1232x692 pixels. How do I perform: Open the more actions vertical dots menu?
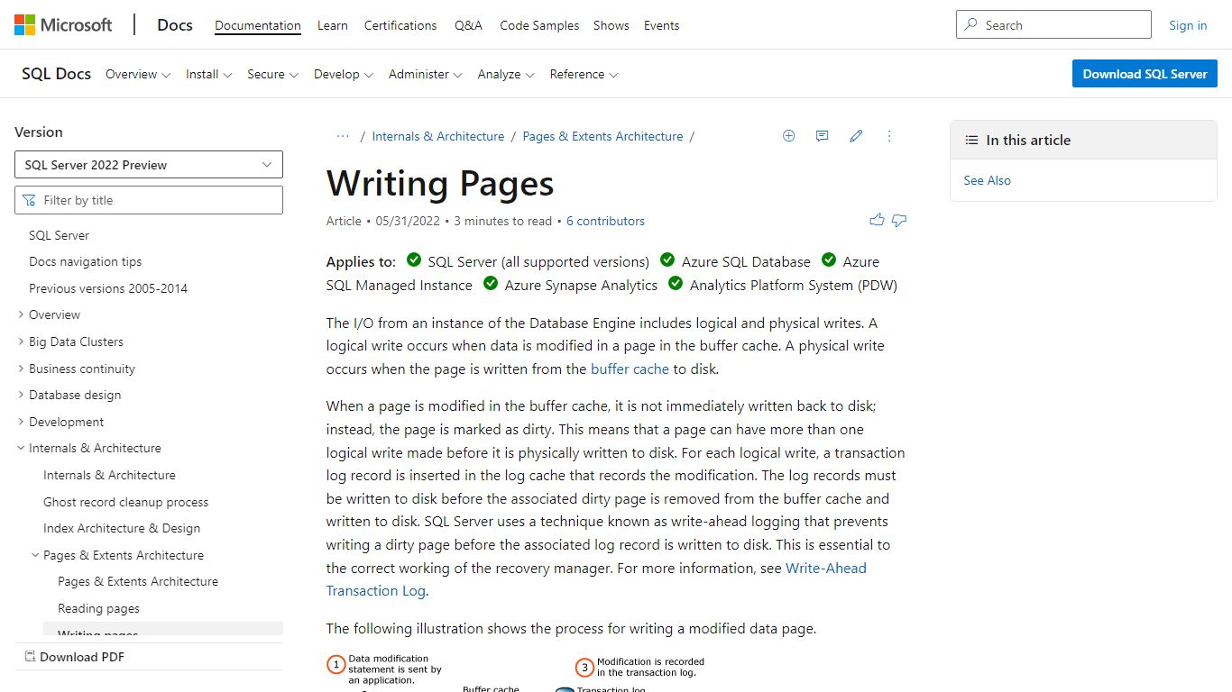tap(889, 136)
